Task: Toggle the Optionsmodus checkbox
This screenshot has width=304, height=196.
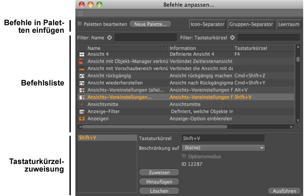Action: point(184,156)
